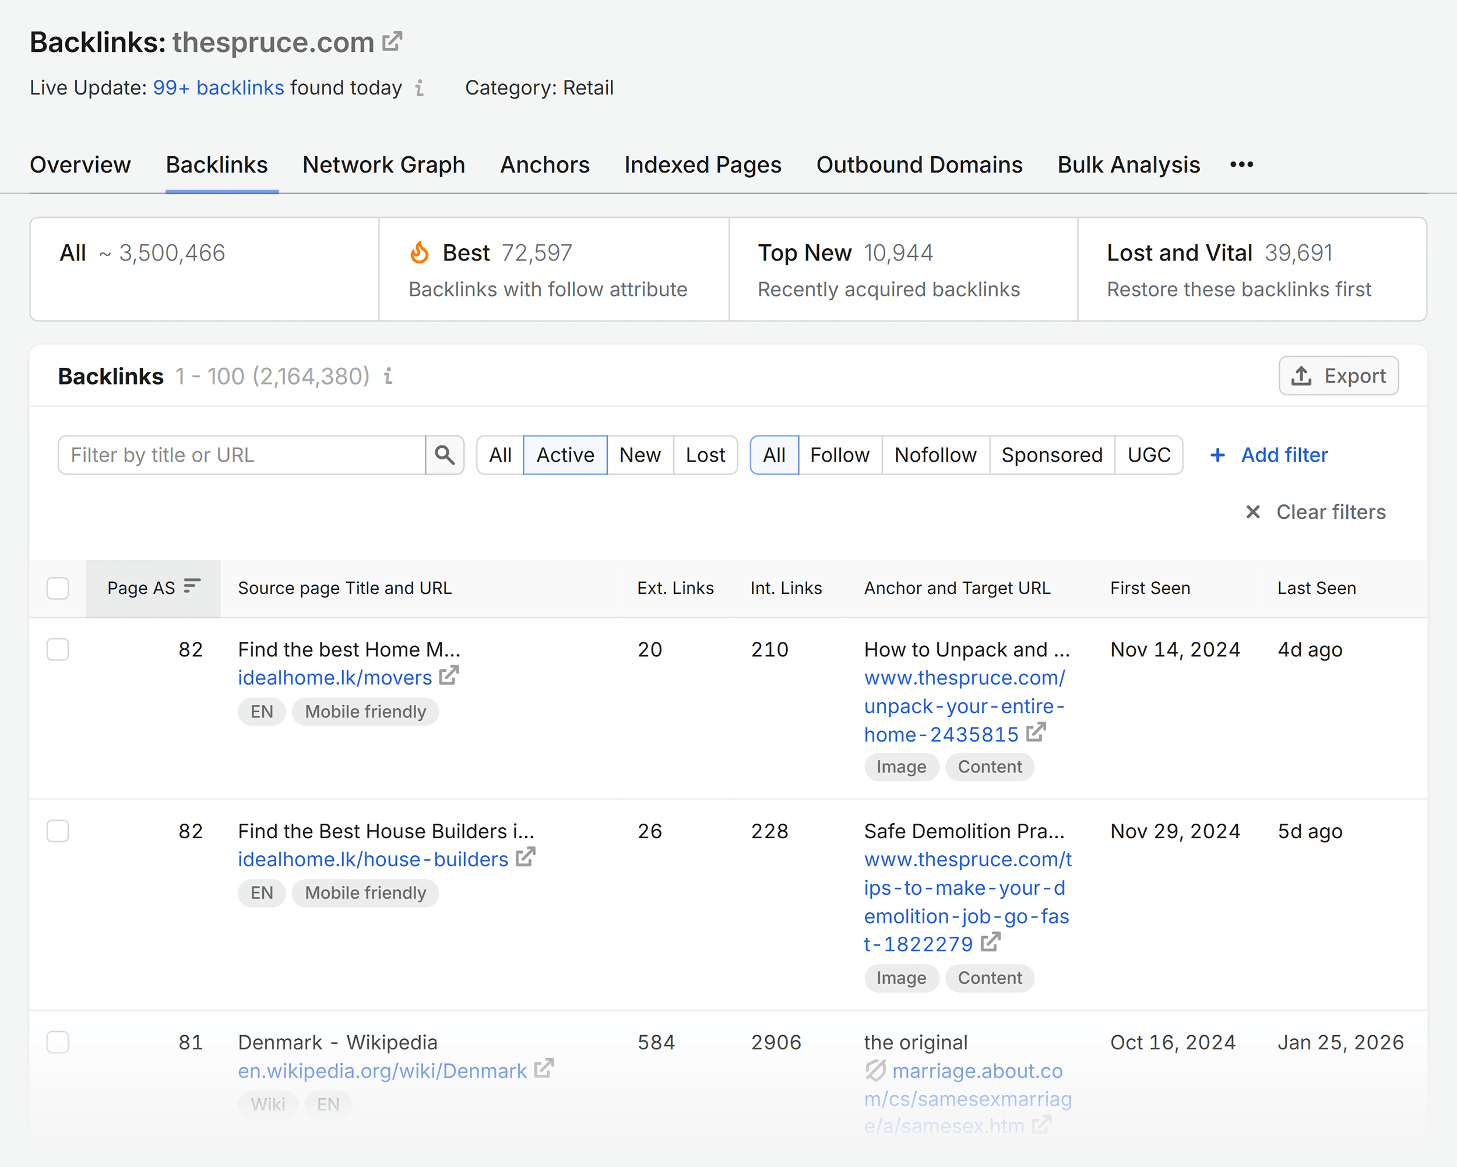Click broken-link icon before marriage.about.com

pyautogui.click(x=875, y=1070)
